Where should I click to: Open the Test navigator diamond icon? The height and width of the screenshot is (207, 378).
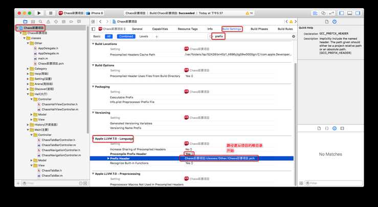pos(56,21)
